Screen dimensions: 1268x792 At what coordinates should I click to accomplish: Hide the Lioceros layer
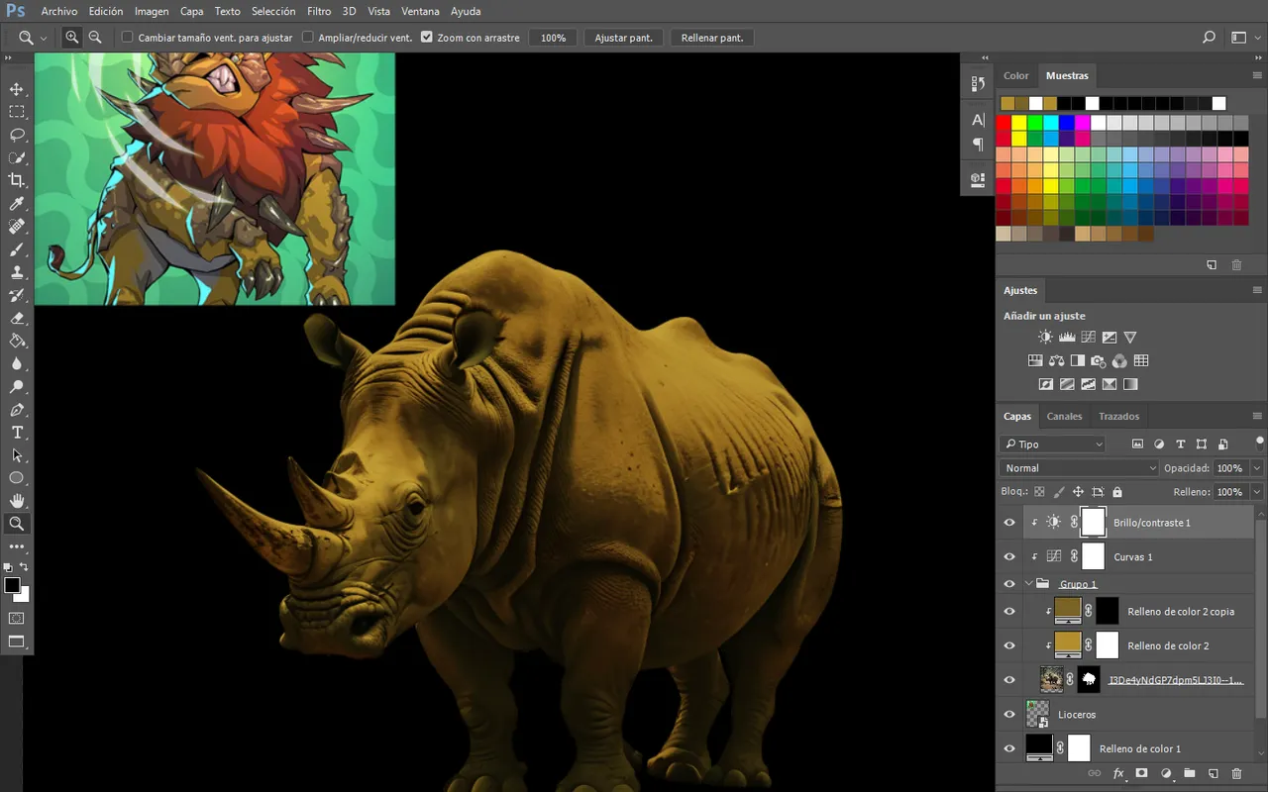(1009, 715)
